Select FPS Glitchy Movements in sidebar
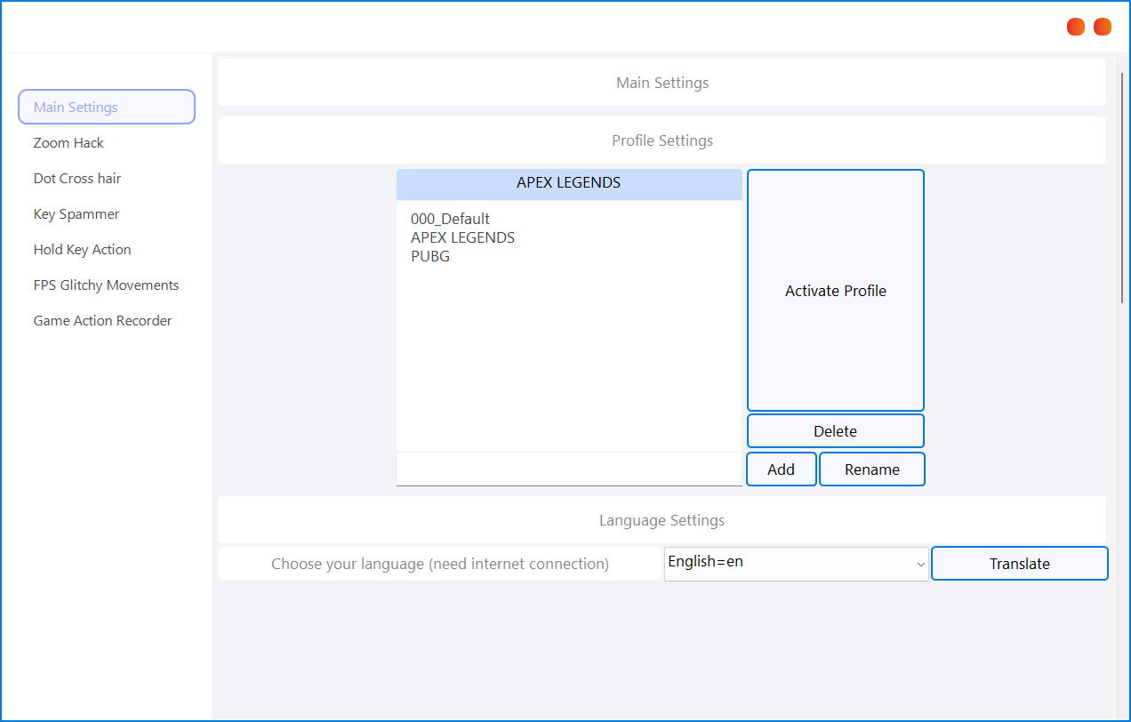The image size is (1131, 722). (x=107, y=285)
